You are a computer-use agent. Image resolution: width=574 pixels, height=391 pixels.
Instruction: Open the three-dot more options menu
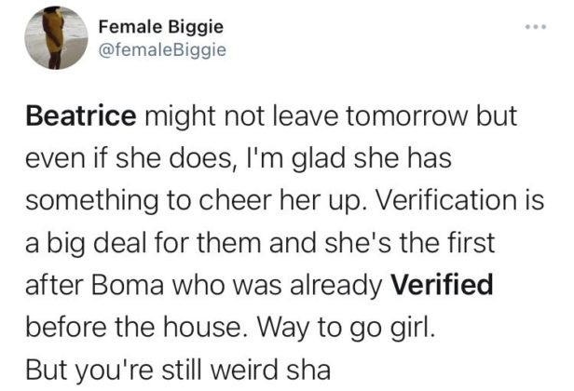[x=536, y=27]
